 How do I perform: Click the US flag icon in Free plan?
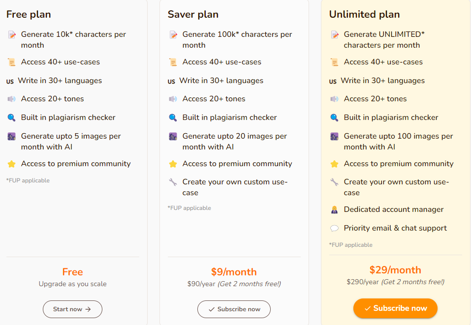pyautogui.click(x=10, y=81)
